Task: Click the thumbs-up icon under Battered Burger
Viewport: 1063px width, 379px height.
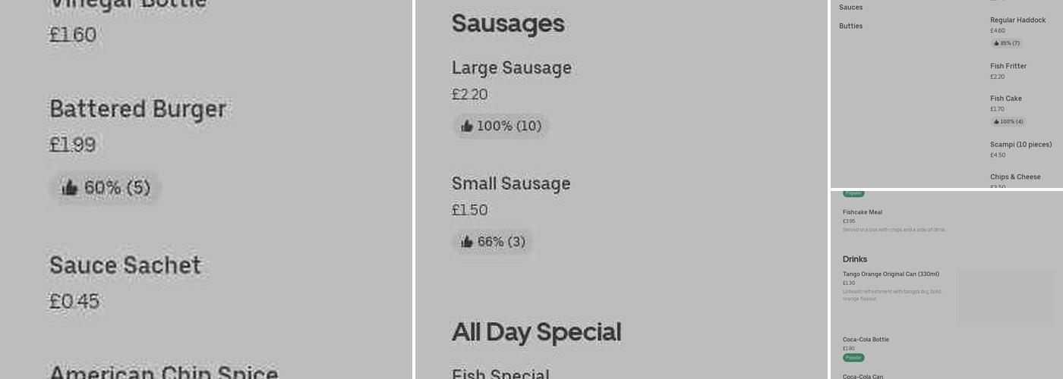Action: click(69, 188)
